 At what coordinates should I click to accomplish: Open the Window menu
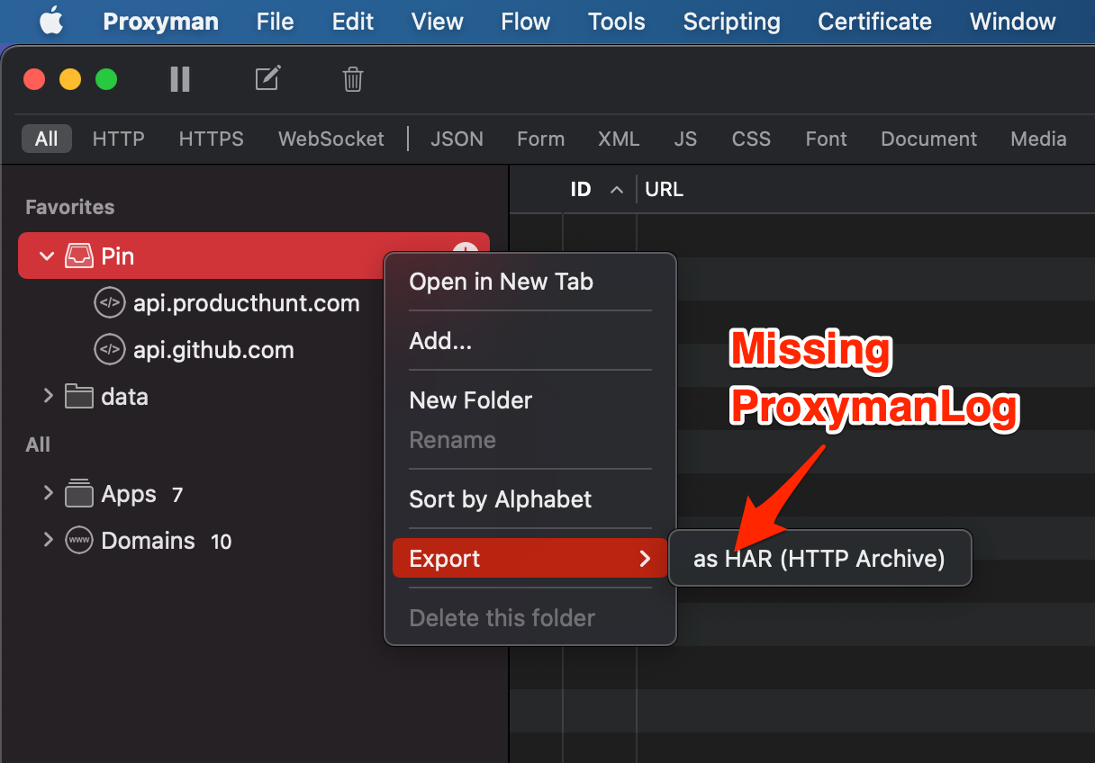[x=1013, y=22]
